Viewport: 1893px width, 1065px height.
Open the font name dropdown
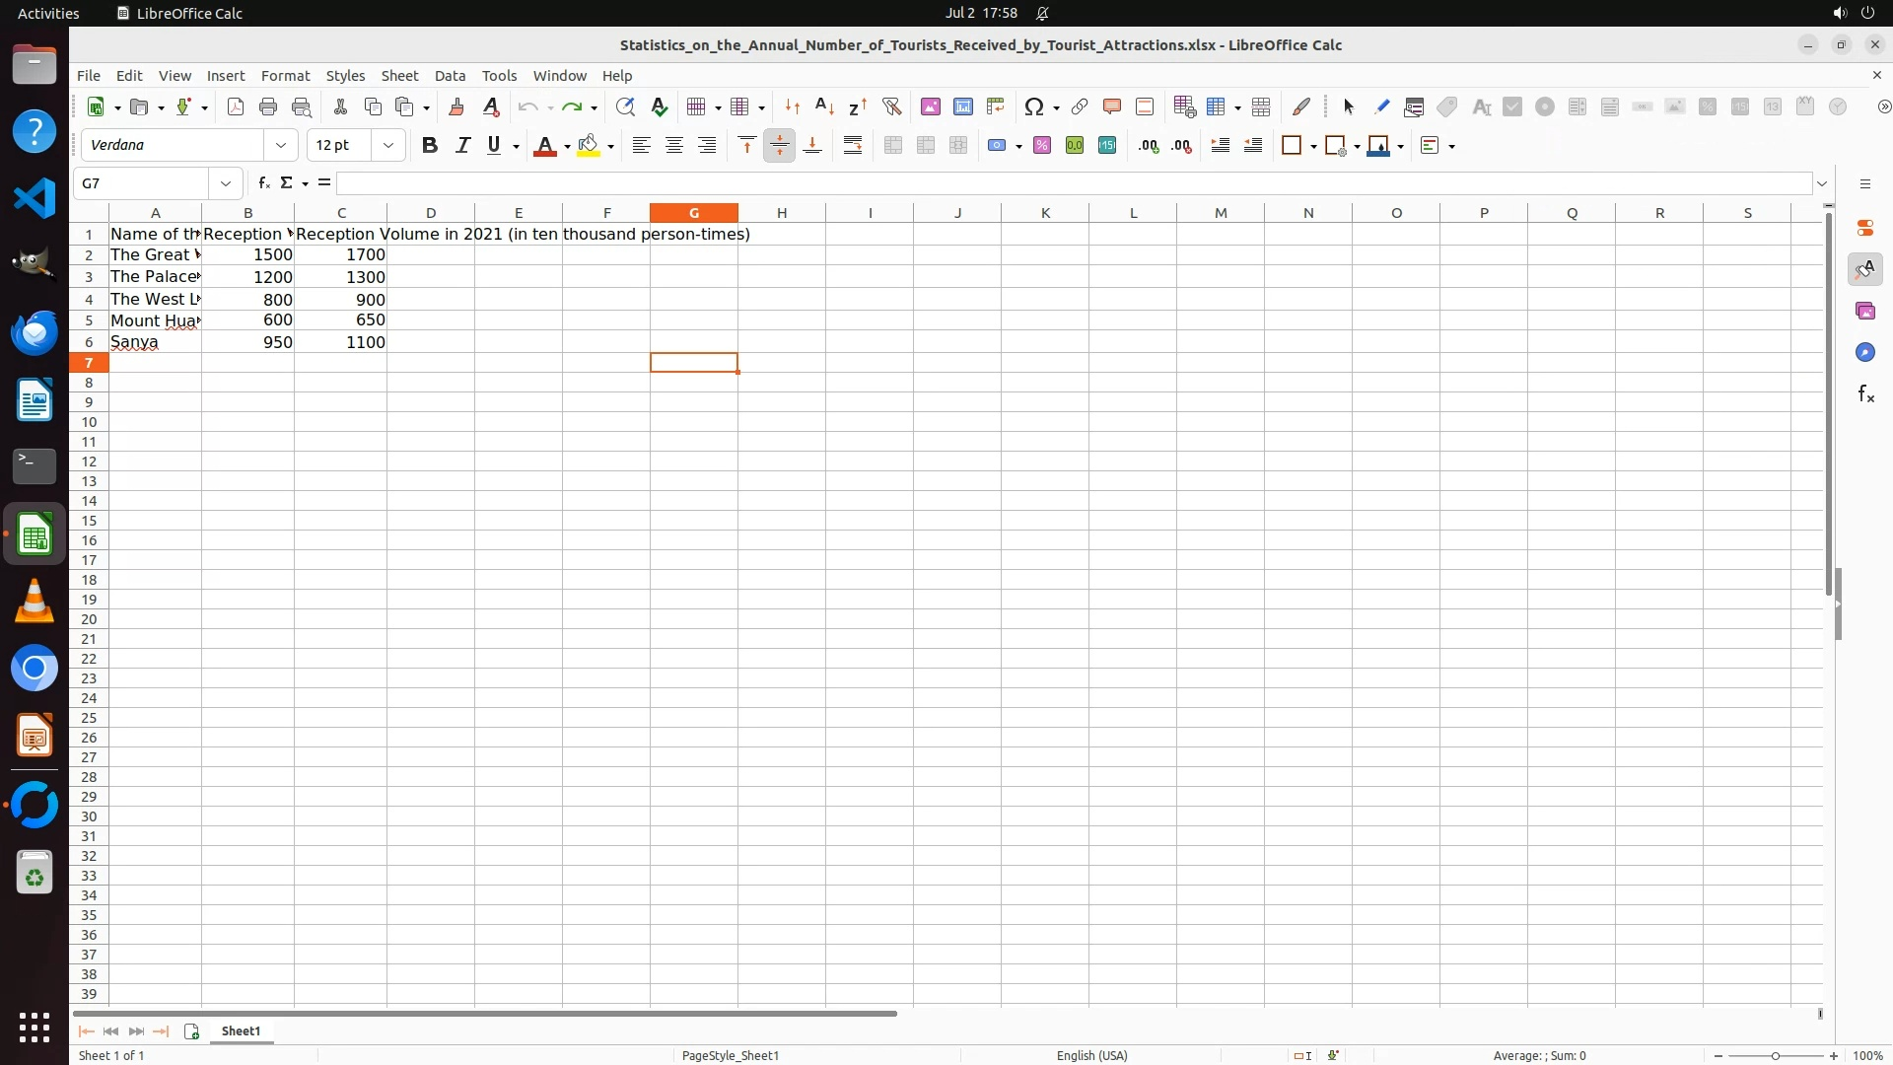[x=281, y=146]
